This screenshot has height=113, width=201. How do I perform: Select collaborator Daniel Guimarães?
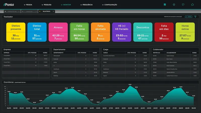click(x=175, y=66)
